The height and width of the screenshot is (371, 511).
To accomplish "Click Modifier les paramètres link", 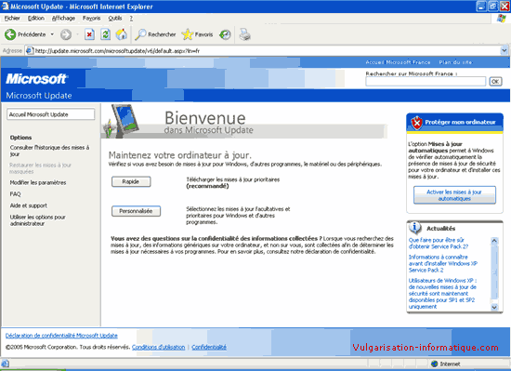I will click(x=38, y=182).
